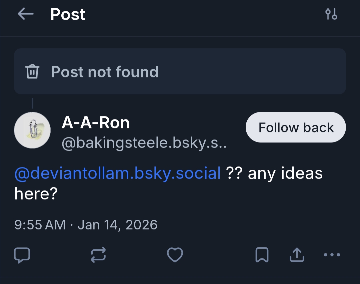Click the "any ideas here?" post text
The height and width of the screenshot is (284, 360).
285,173
